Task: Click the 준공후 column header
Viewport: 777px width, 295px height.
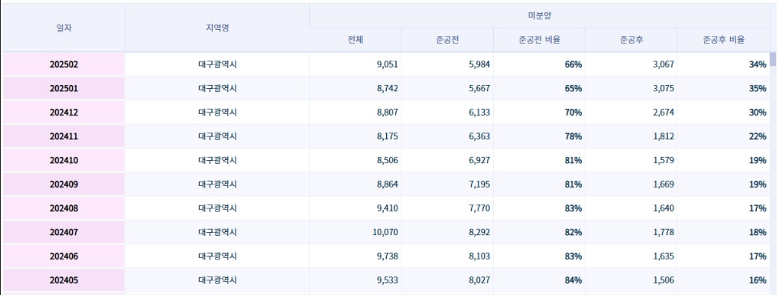Action: [x=631, y=40]
